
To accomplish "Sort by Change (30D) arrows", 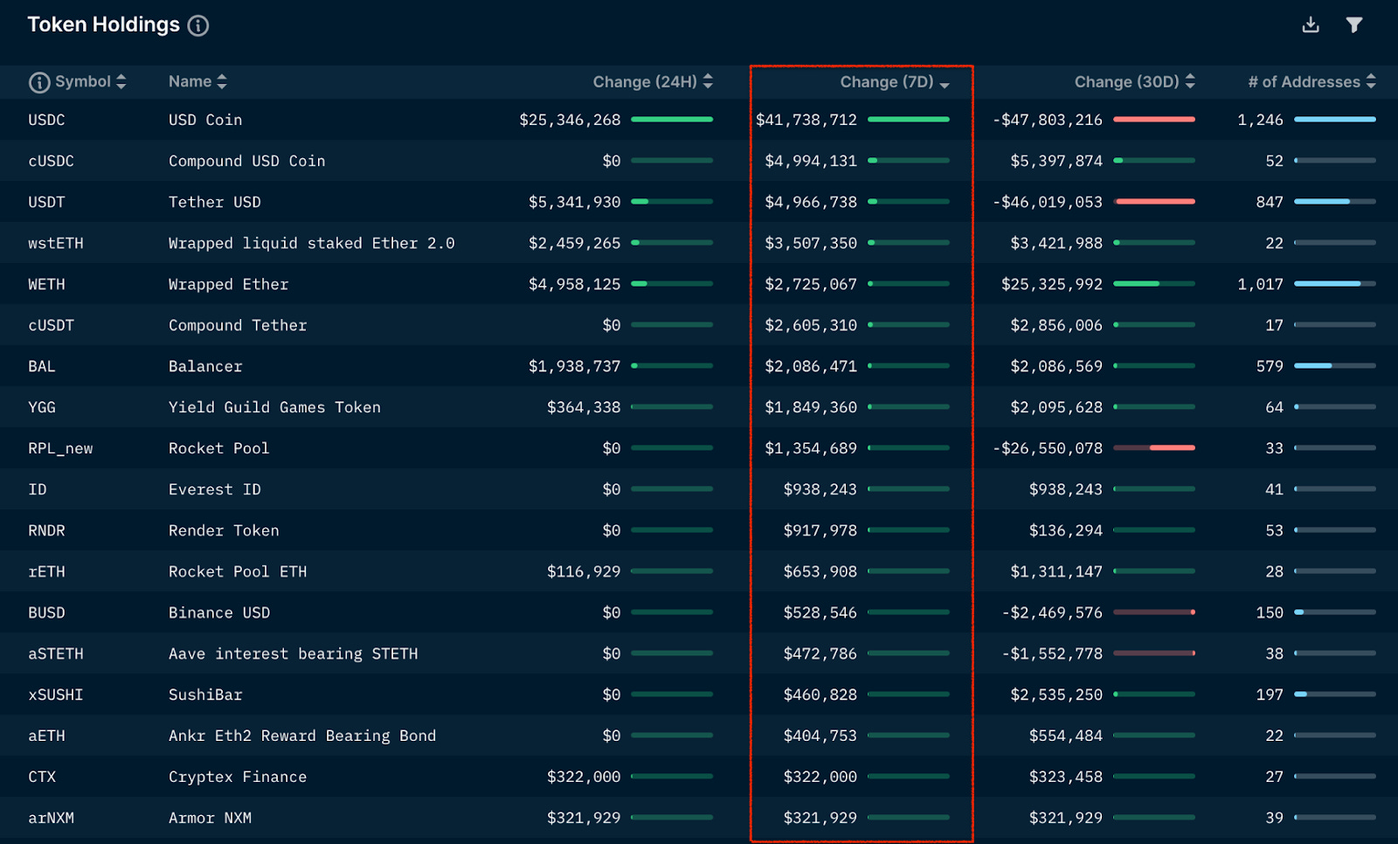I will click(1190, 81).
